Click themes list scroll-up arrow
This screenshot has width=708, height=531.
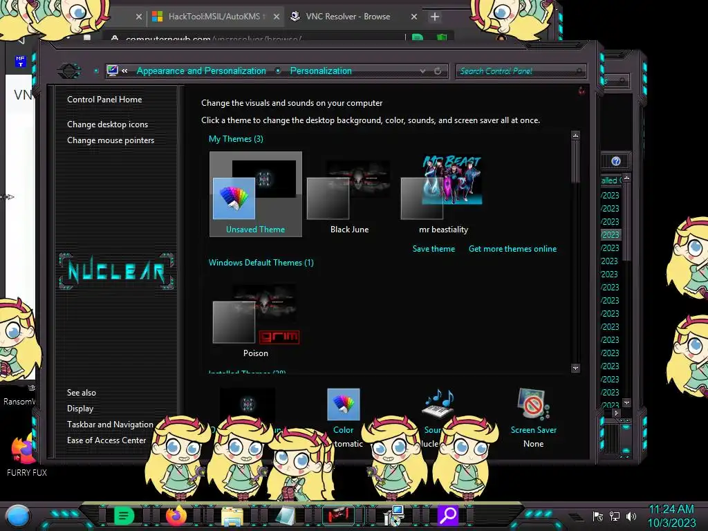(x=575, y=136)
